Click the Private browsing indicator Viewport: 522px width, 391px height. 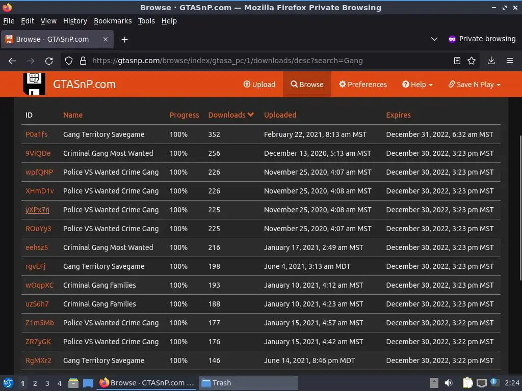pos(482,39)
